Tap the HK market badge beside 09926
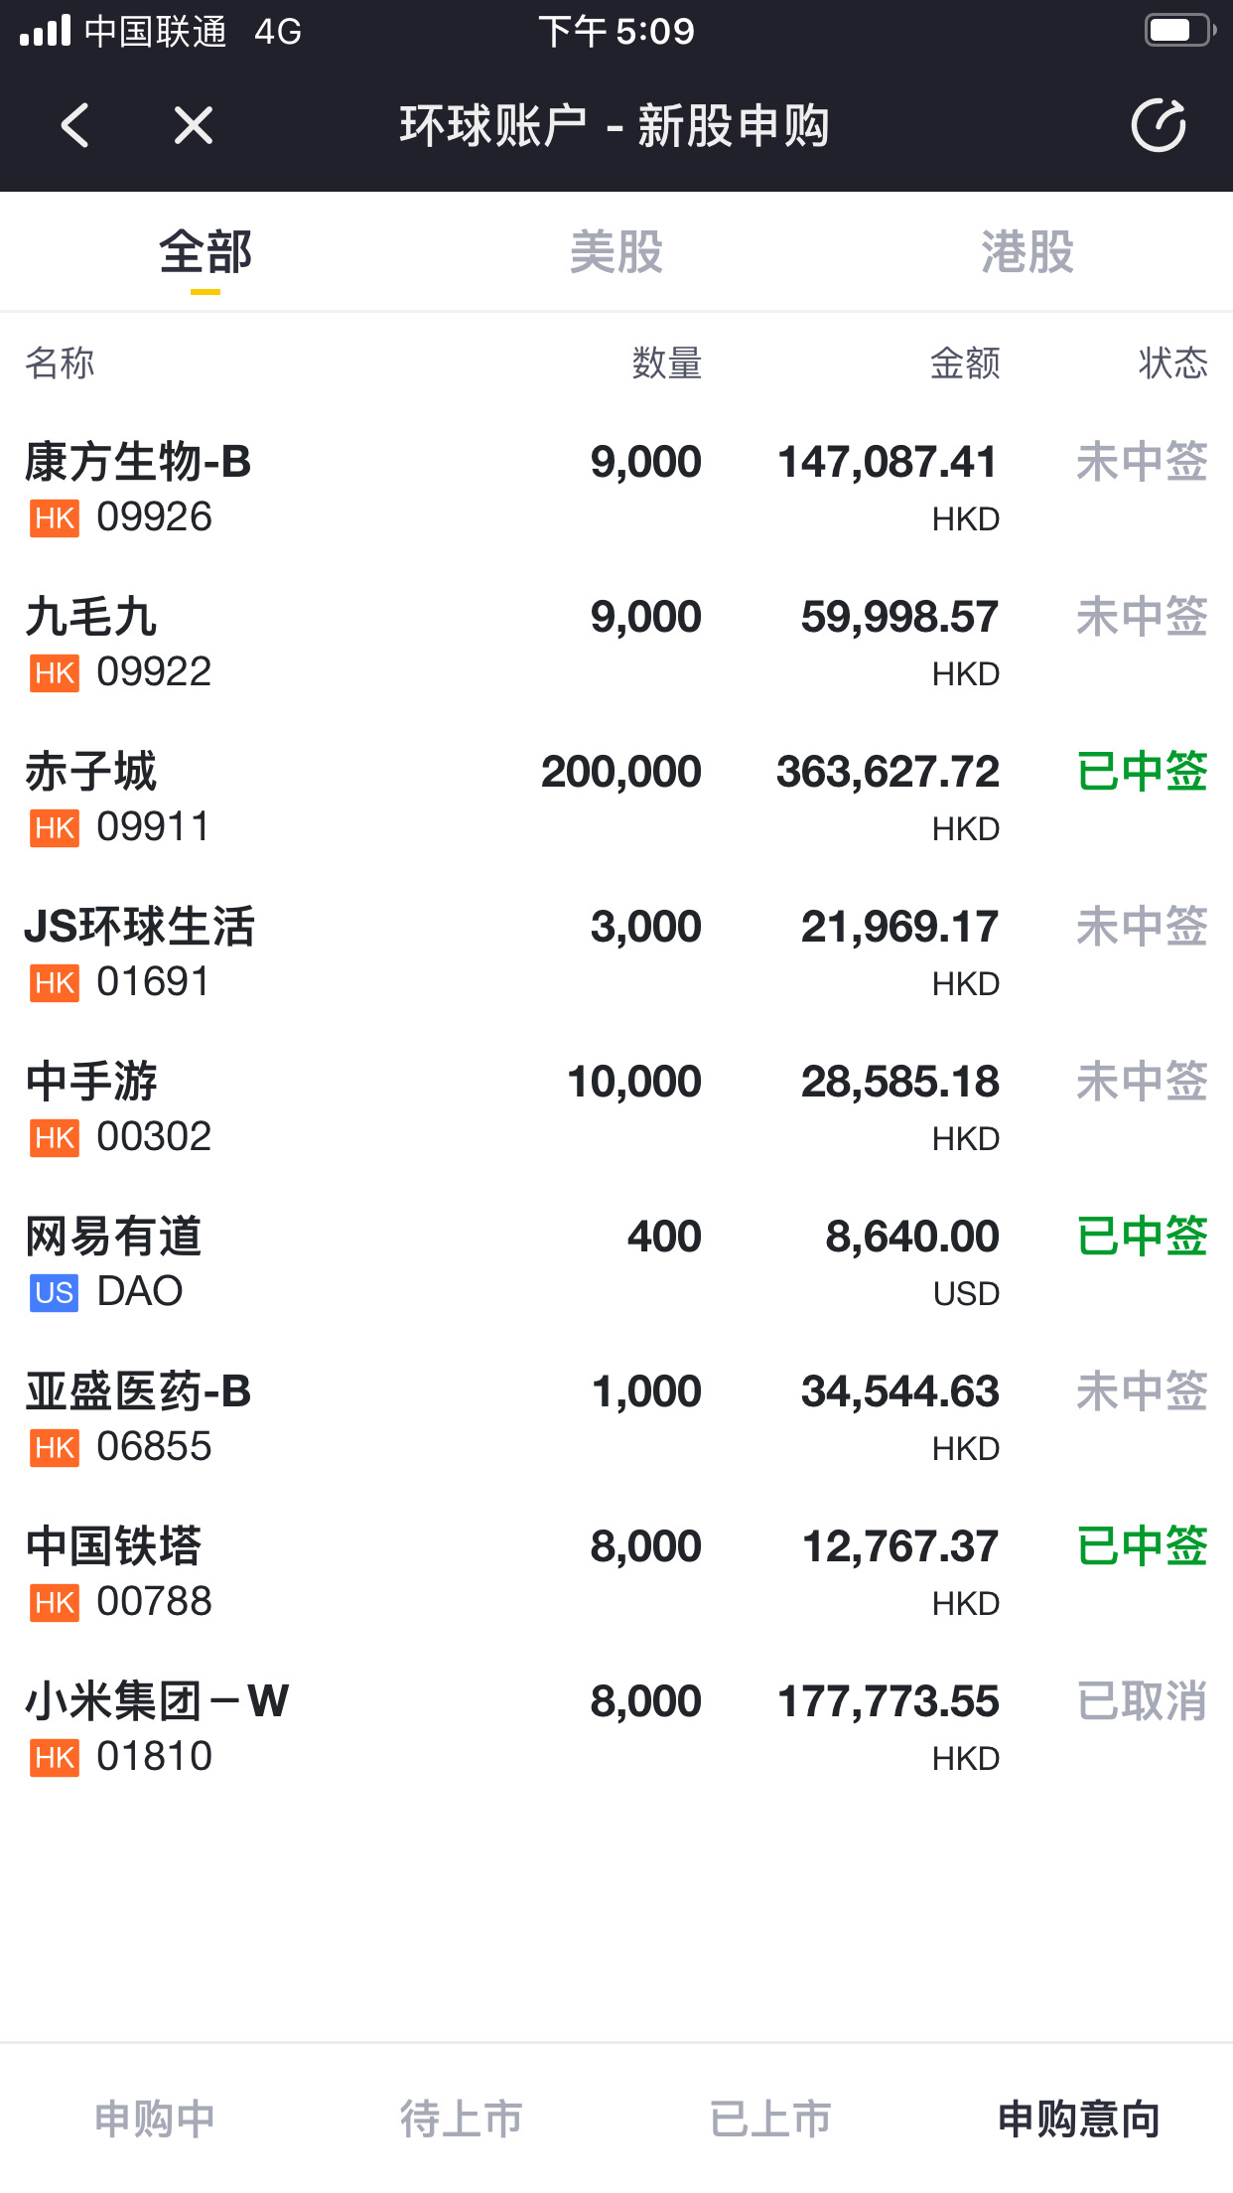Screen dimensions: 1233x2193 [55, 518]
